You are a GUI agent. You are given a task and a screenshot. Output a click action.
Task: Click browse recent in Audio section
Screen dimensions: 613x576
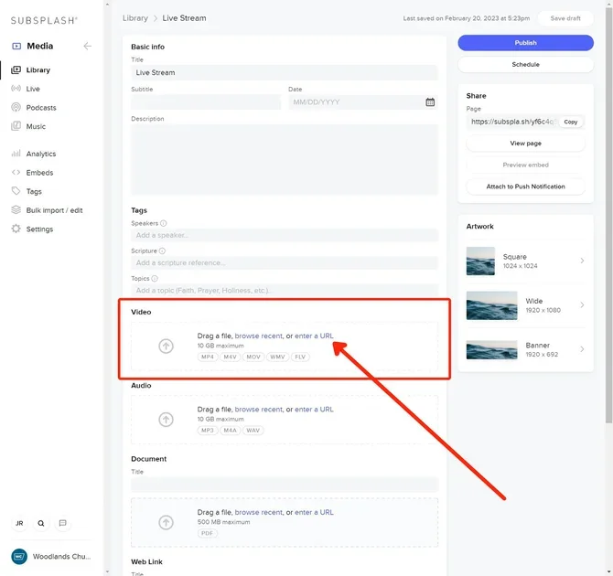258,409
